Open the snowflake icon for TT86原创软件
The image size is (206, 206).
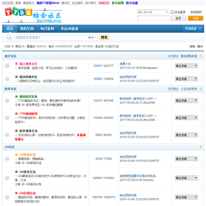click(x=7, y=118)
